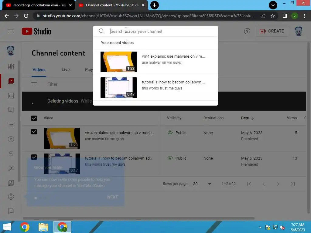Bookmark this page with the star
This screenshot has height=233, width=311.
click(x=273, y=16)
